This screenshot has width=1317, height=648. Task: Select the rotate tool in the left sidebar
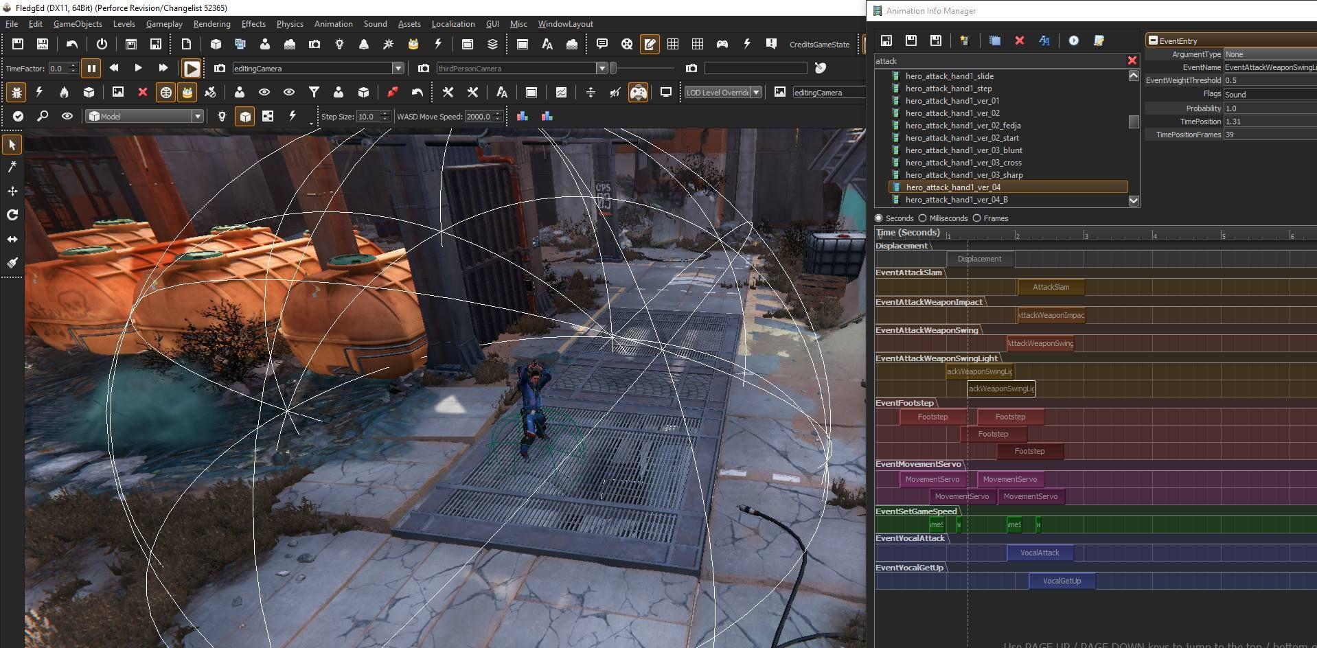[x=12, y=215]
